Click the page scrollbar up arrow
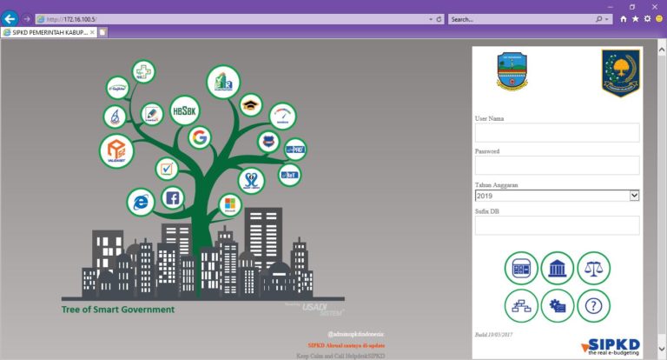Image resolution: width=667 pixels, height=360 pixels. 662,50
